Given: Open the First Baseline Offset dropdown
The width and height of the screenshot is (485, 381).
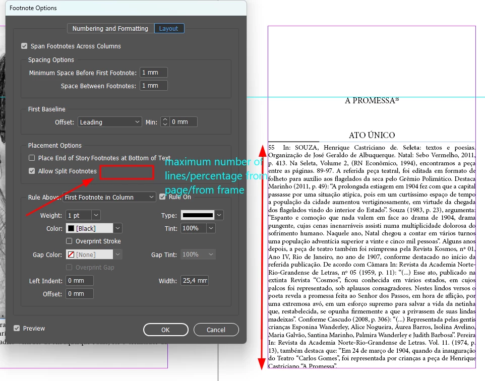Looking at the screenshot, I should (x=110, y=122).
